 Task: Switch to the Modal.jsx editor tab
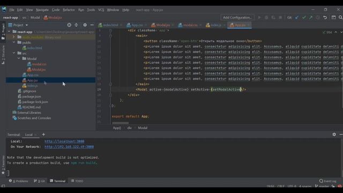click(163, 25)
